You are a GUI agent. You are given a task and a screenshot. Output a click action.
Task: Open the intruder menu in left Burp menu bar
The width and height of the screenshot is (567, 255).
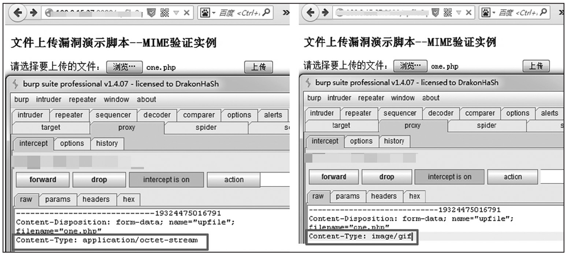(49, 100)
